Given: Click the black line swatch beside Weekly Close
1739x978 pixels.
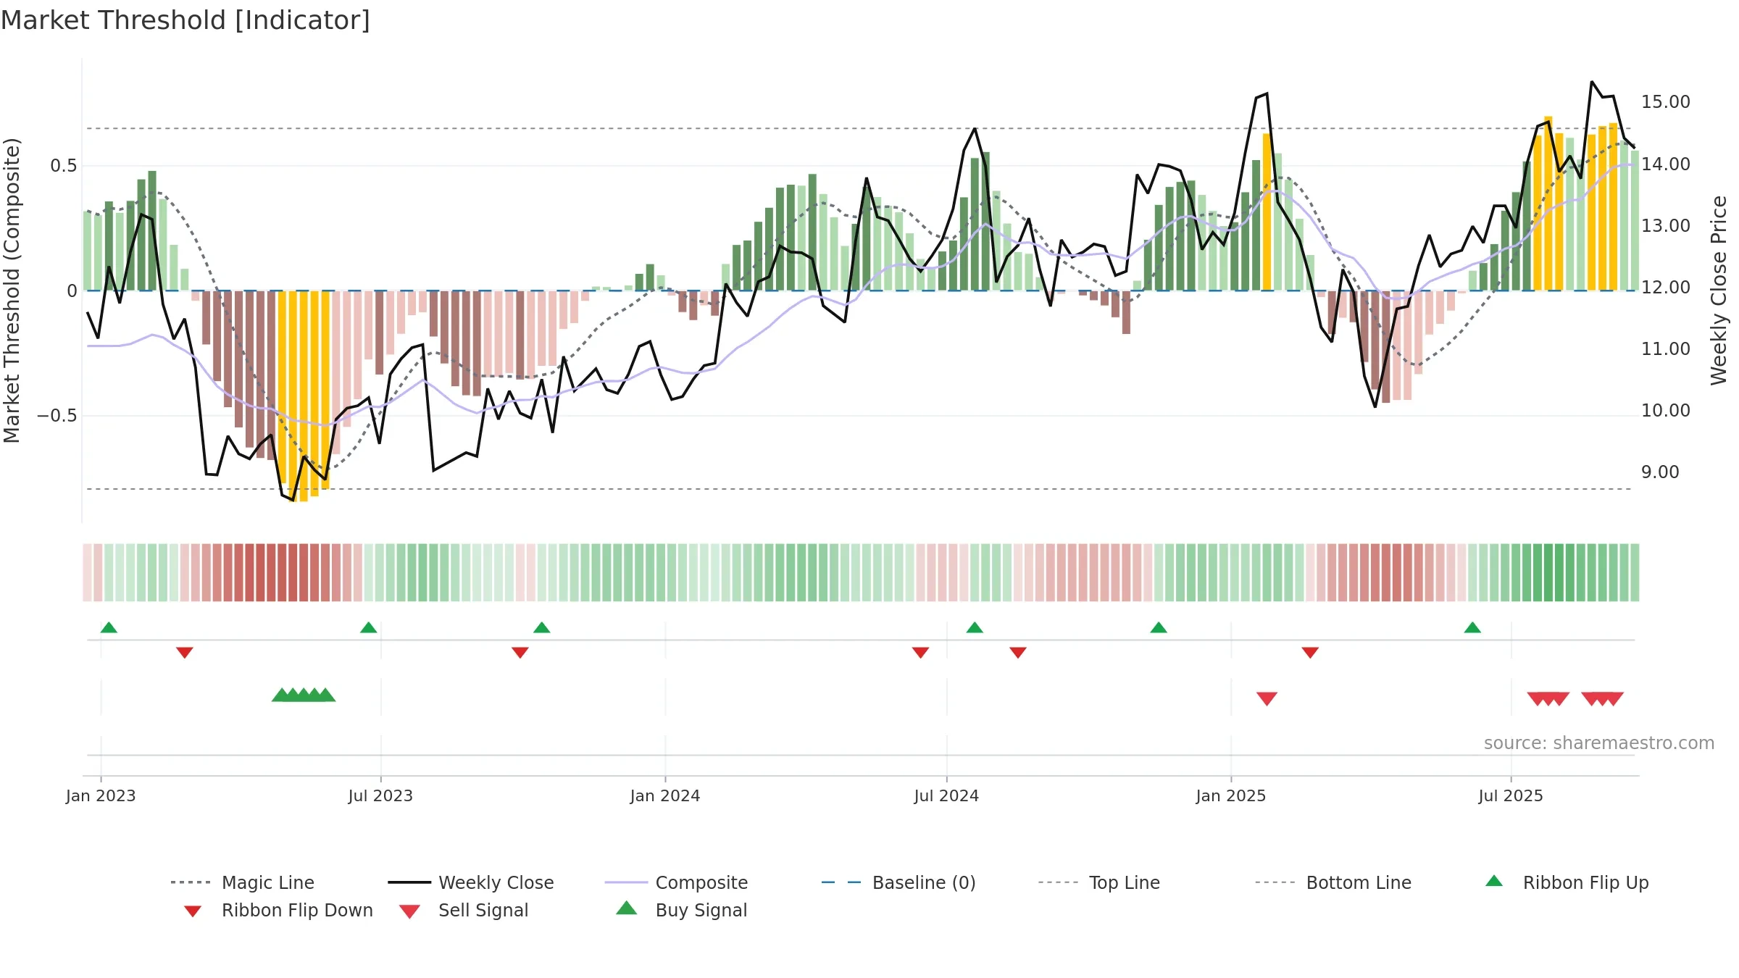Looking at the screenshot, I should click(409, 882).
